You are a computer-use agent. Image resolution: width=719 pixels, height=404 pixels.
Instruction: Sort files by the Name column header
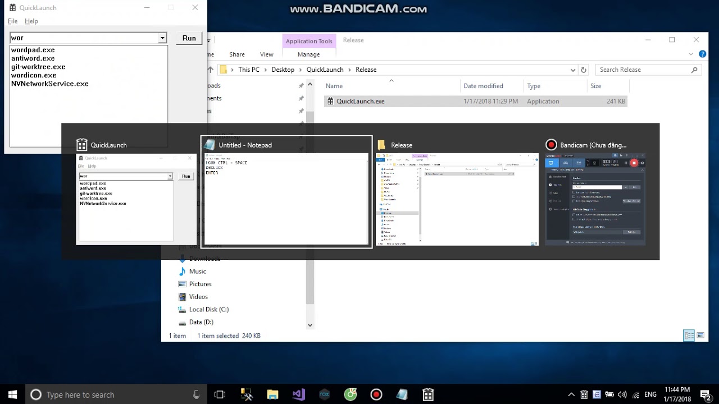tap(392, 86)
